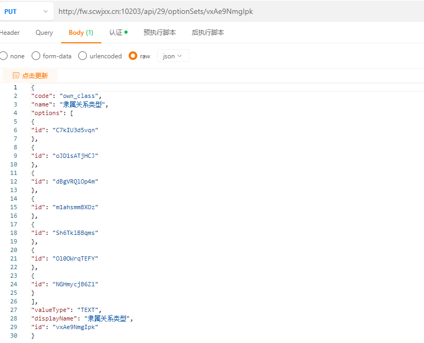Select the Body (1) tab
The width and height of the screenshot is (424, 343).
pyautogui.click(x=81, y=33)
